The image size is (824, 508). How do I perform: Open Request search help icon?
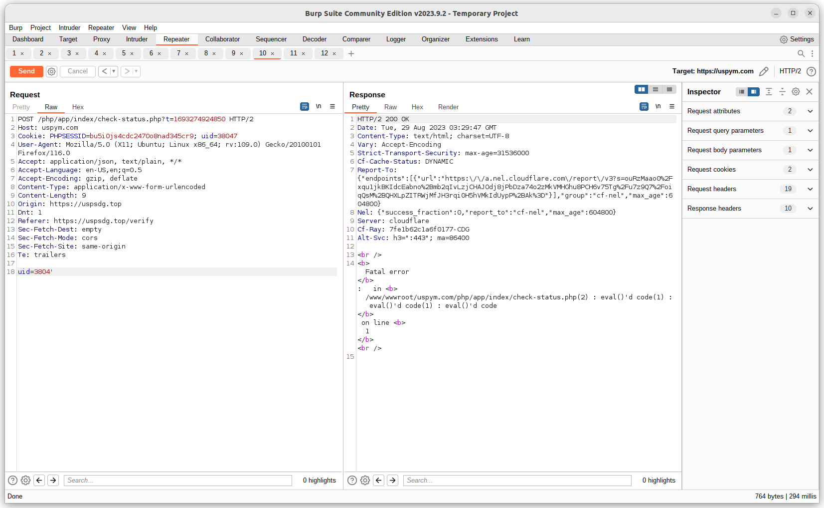(x=12, y=480)
